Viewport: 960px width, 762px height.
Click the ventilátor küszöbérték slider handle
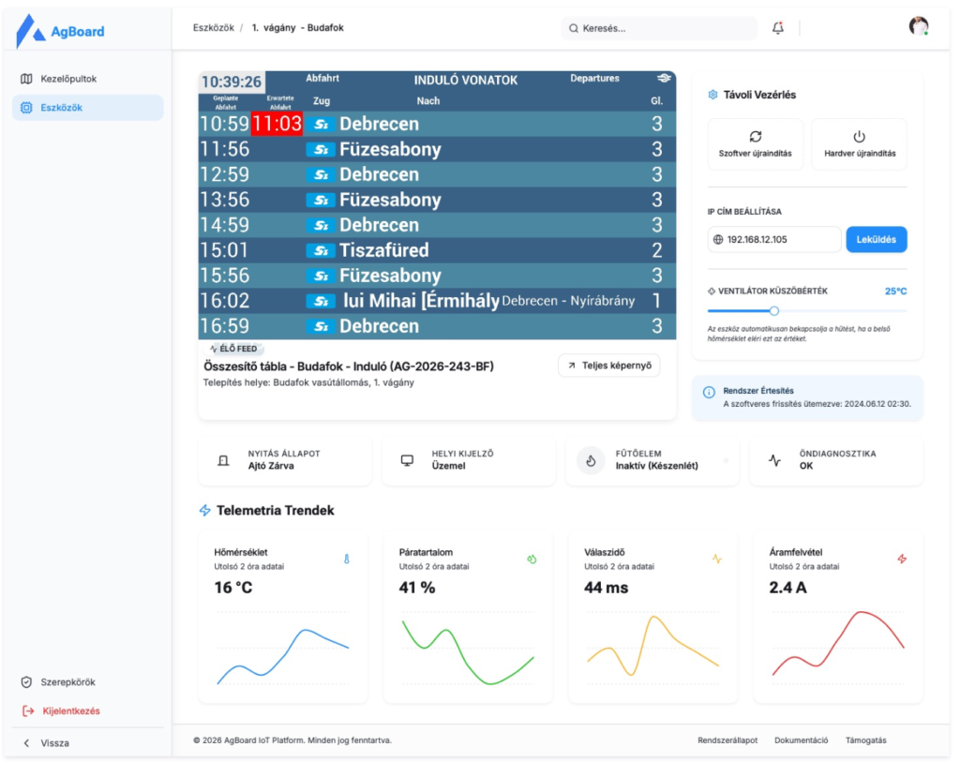click(773, 311)
